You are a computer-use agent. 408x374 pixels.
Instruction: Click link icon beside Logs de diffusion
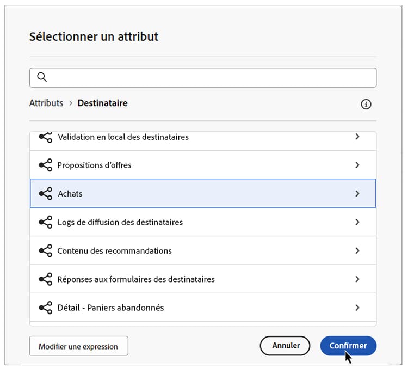pyautogui.click(x=46, y=222)
